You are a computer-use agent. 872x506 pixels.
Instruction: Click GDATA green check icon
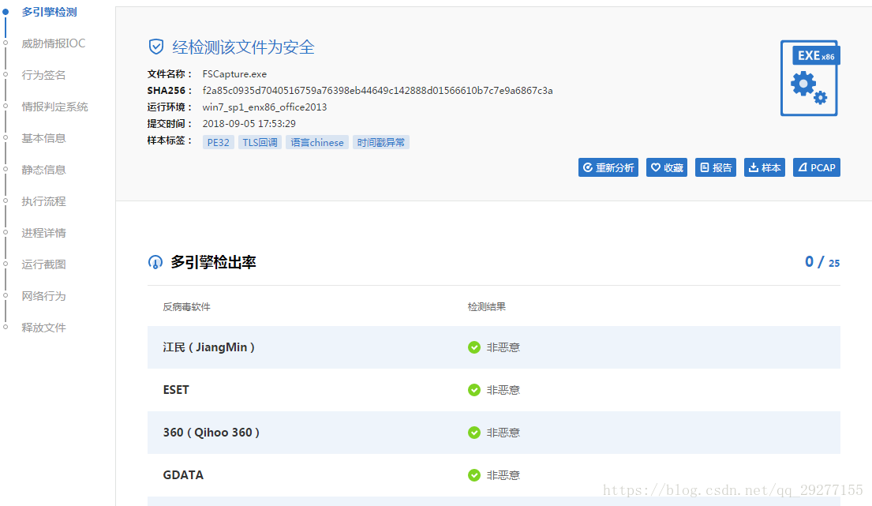coord(473,475)
